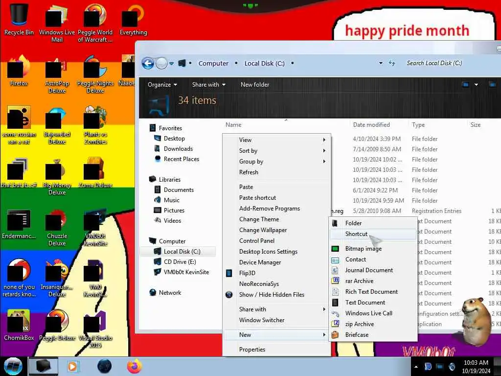The height and width of the screenshot is (376, 501).
Task: Select Music under Libraries
Action: pos(172,200)
